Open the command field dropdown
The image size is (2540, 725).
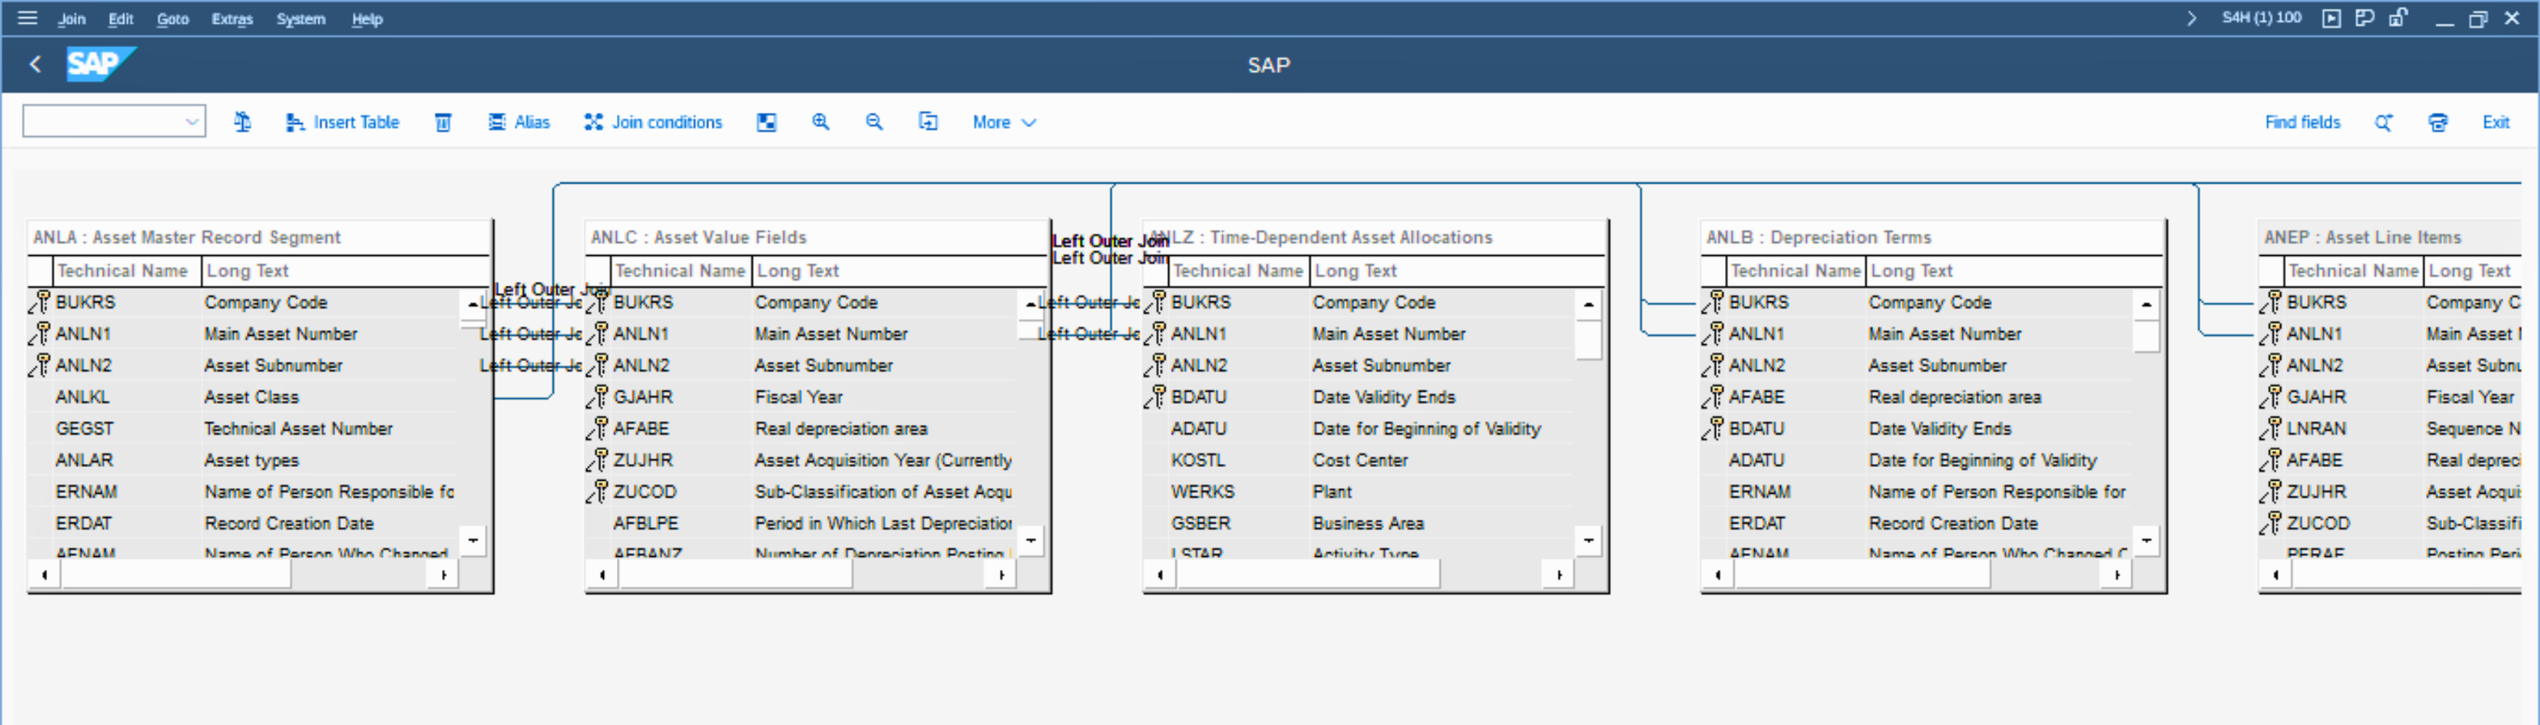[x=192, y=122]
